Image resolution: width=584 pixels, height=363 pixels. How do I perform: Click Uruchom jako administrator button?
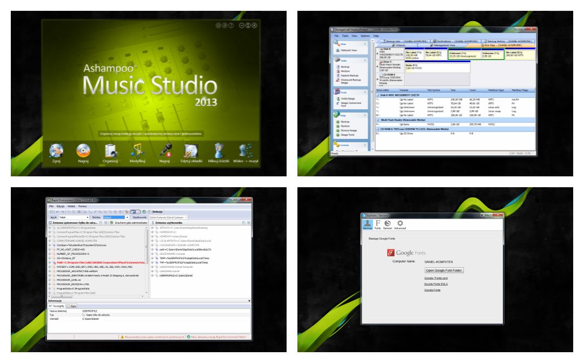pyautogui.click(x=129, y=223)
